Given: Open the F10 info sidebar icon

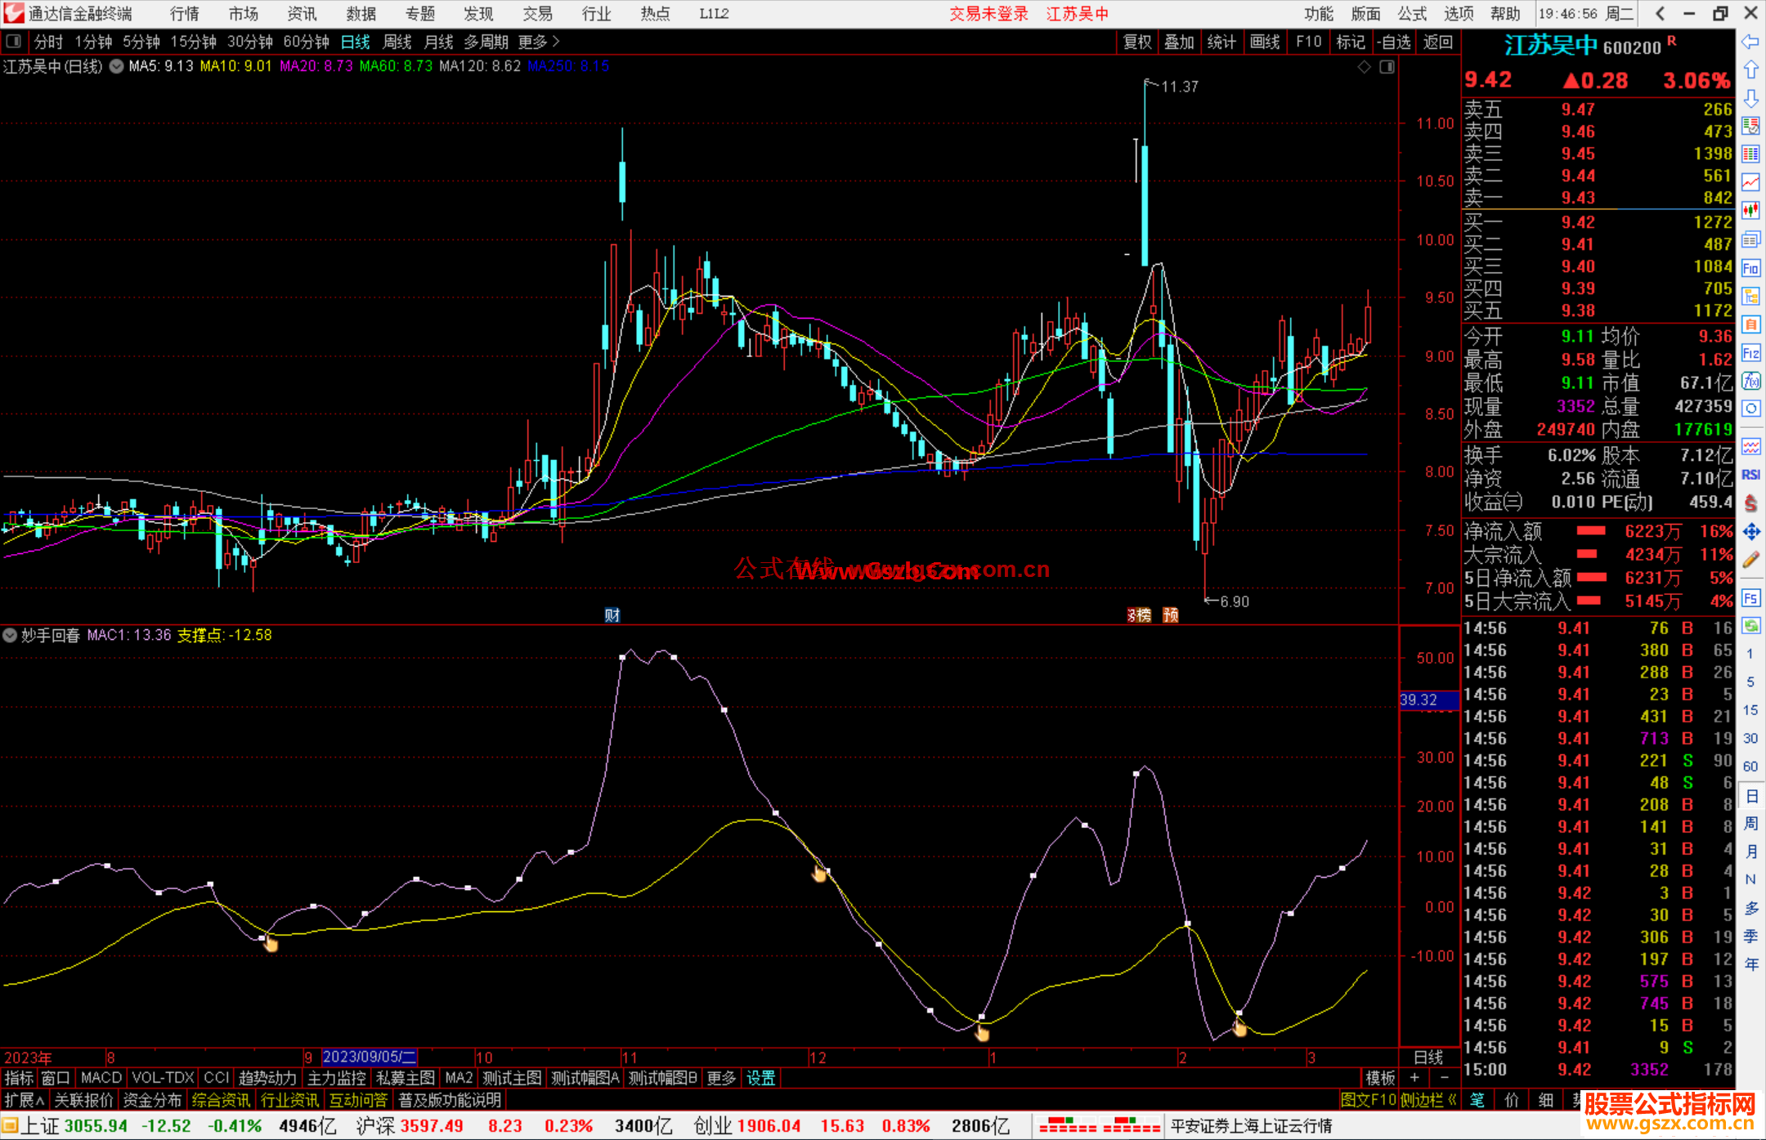Looking at the screenshot, I should pyautogui.click(x=1750, y=268).
